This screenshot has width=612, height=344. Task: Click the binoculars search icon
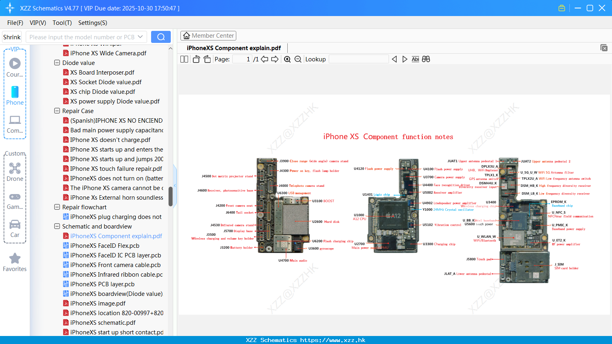tap(426, 59)
